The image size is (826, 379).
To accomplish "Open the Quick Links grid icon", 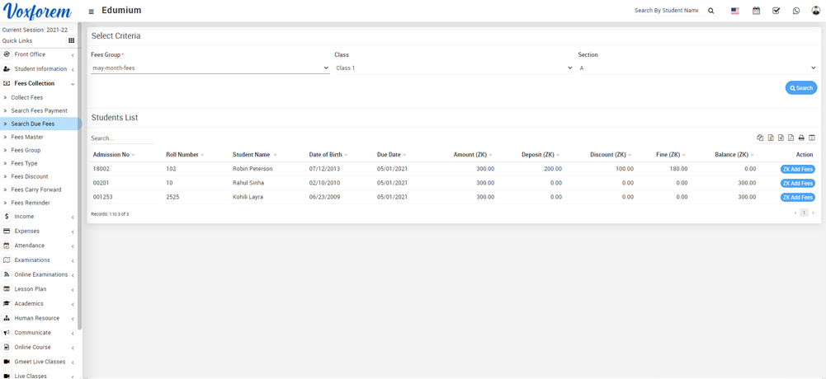I will (x=72, y=40).
